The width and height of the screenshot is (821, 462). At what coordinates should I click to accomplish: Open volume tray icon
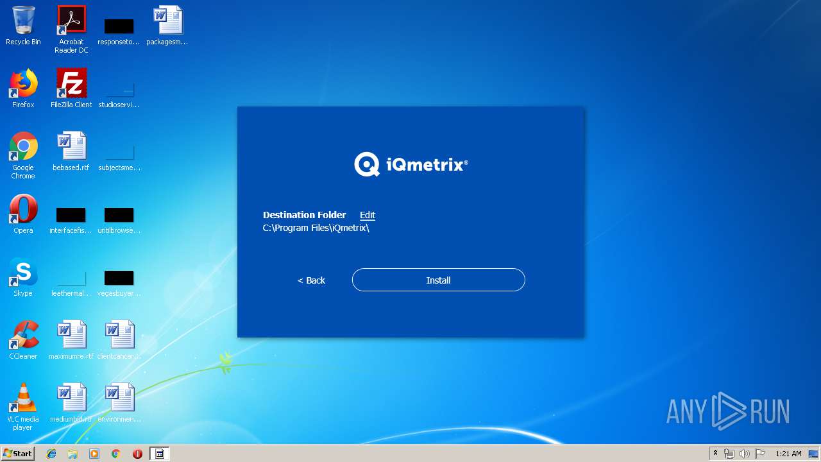(x=745, y=454)
